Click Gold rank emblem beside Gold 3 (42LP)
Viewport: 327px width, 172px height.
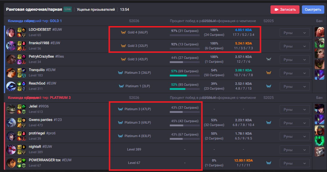click(x=123, y=59)
